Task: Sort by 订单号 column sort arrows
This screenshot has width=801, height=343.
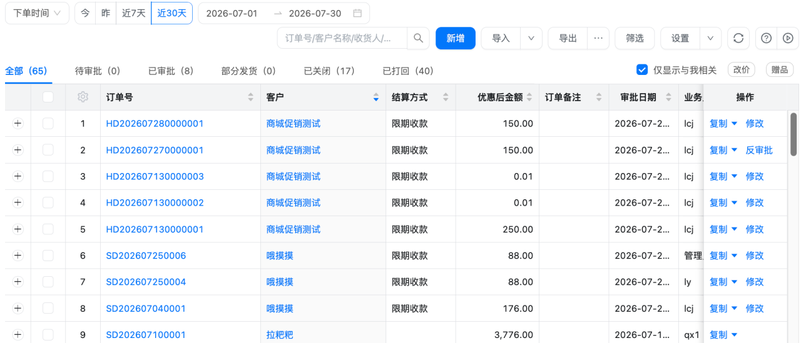Action: tap(251, 97)
